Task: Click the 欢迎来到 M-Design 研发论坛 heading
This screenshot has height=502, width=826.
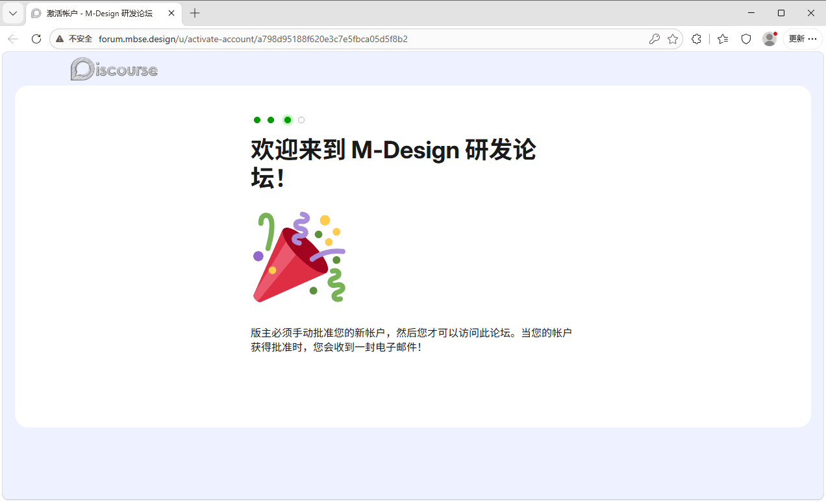Action: pyautogui.click(x=394, y=163)
